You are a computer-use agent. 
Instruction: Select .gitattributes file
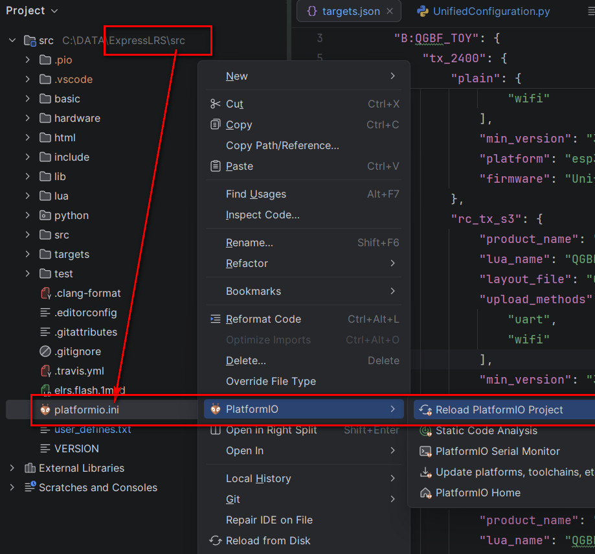(85, 332)
